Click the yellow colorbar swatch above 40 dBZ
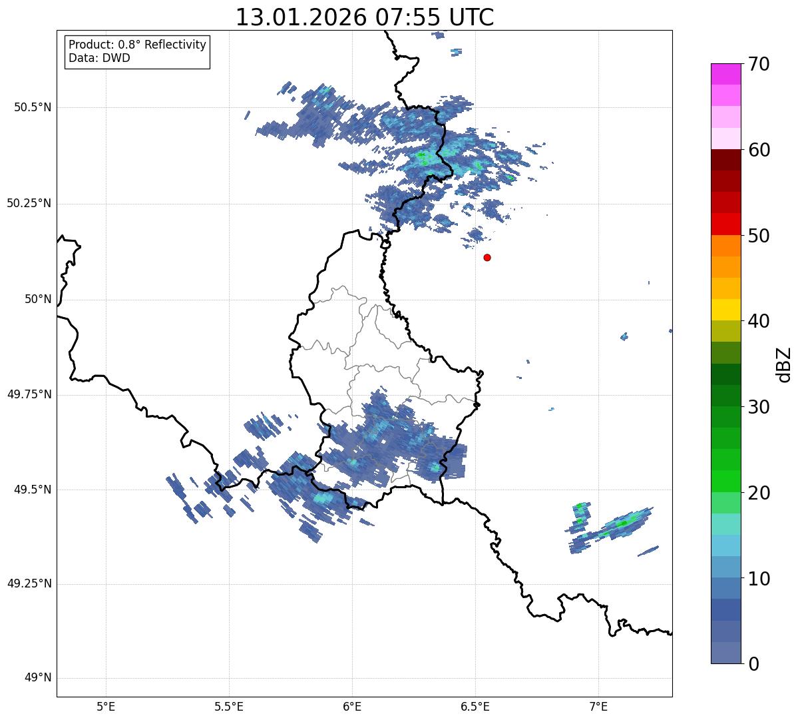The image size is (800, 720). 725,310
